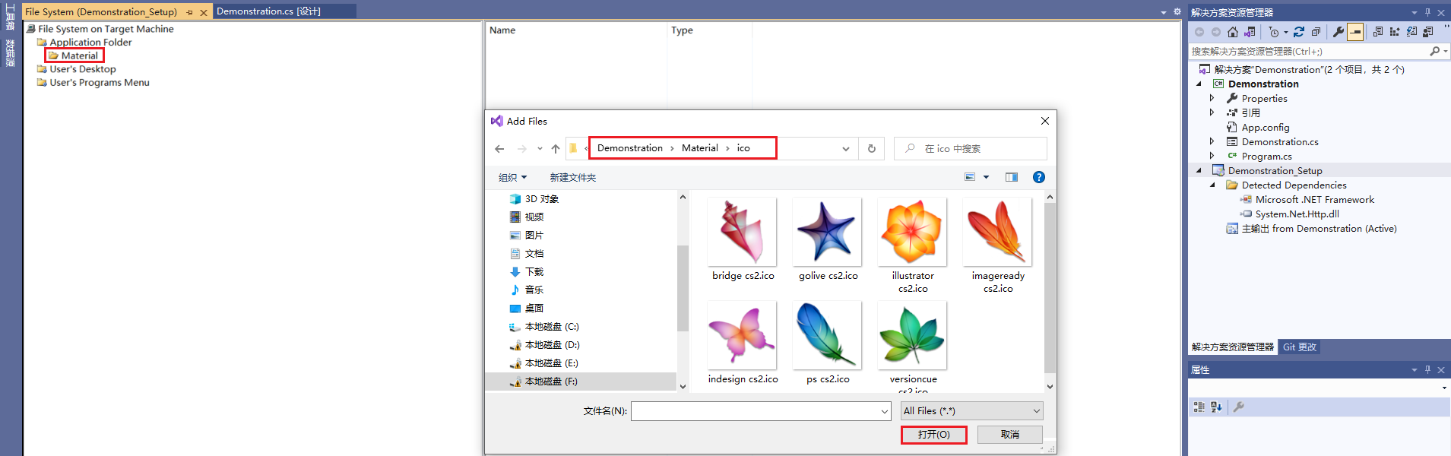Change view layout icon in Add Files dialog
The width and height of the screenshot is (1451, 456).
pos(970,177)
